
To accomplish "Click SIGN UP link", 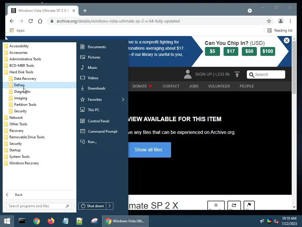I will [203, 74].
